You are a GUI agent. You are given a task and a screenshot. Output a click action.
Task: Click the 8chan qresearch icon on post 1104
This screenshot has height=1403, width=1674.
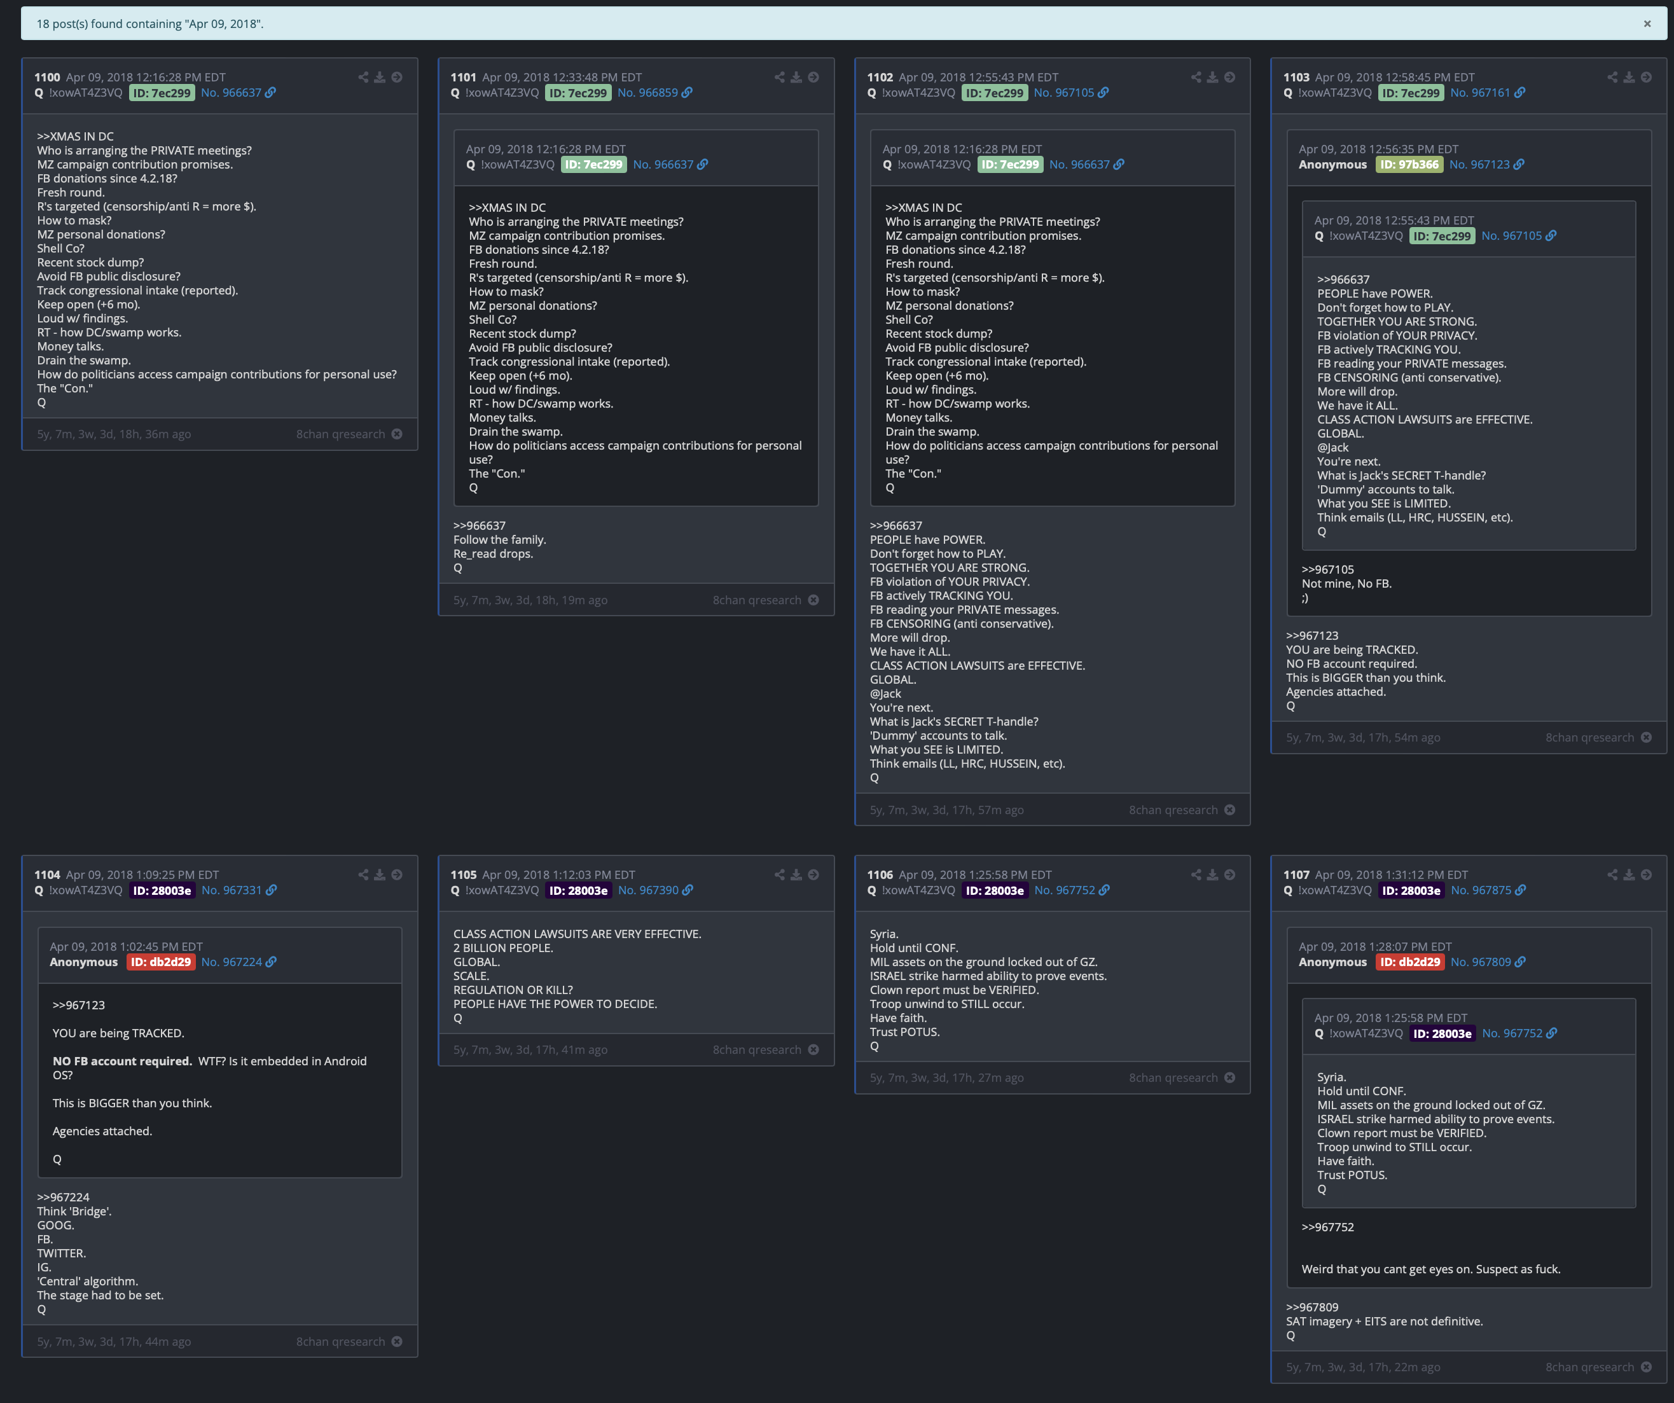tap(397, 1341)
